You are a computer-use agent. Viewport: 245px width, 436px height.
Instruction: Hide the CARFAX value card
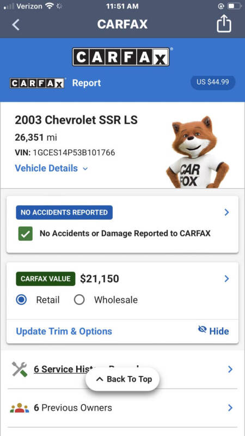coord(213,331)
